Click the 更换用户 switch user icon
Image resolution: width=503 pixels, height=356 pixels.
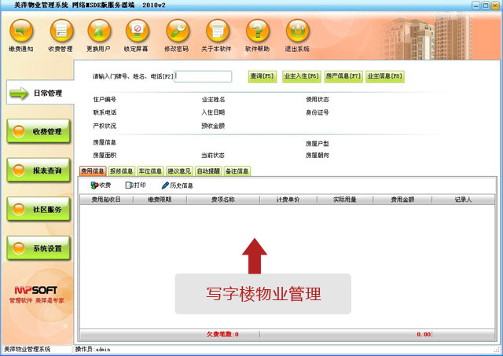point(100,31)
